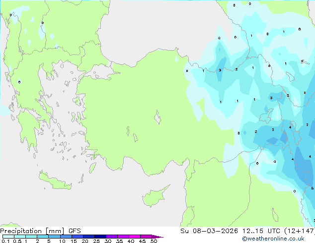315x243 pixels.
Task: Click the legend label '40'
Action: tap(131, 241)
